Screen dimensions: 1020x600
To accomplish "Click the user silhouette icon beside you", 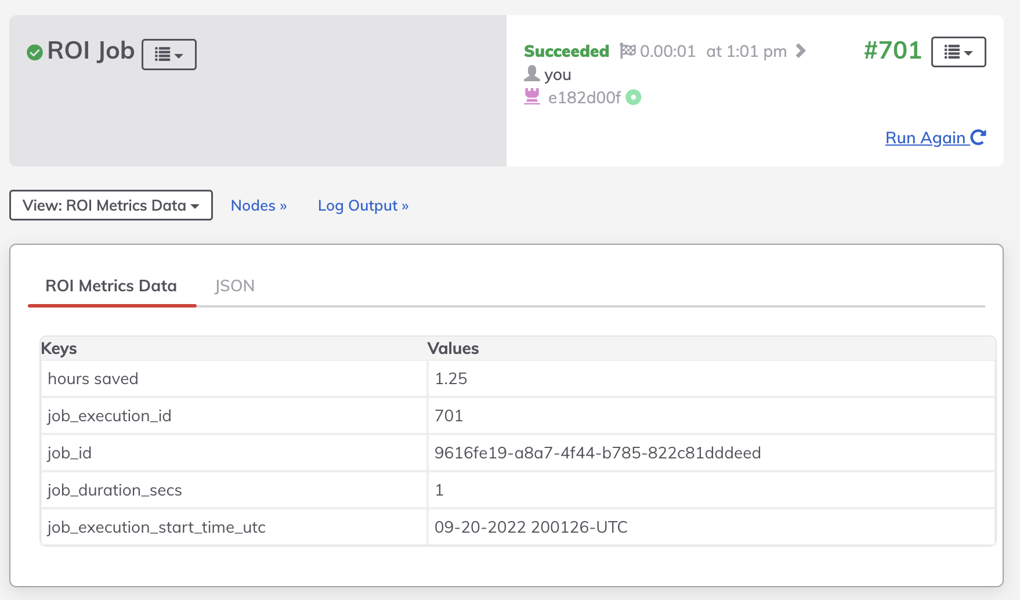I will click(531, 74).
